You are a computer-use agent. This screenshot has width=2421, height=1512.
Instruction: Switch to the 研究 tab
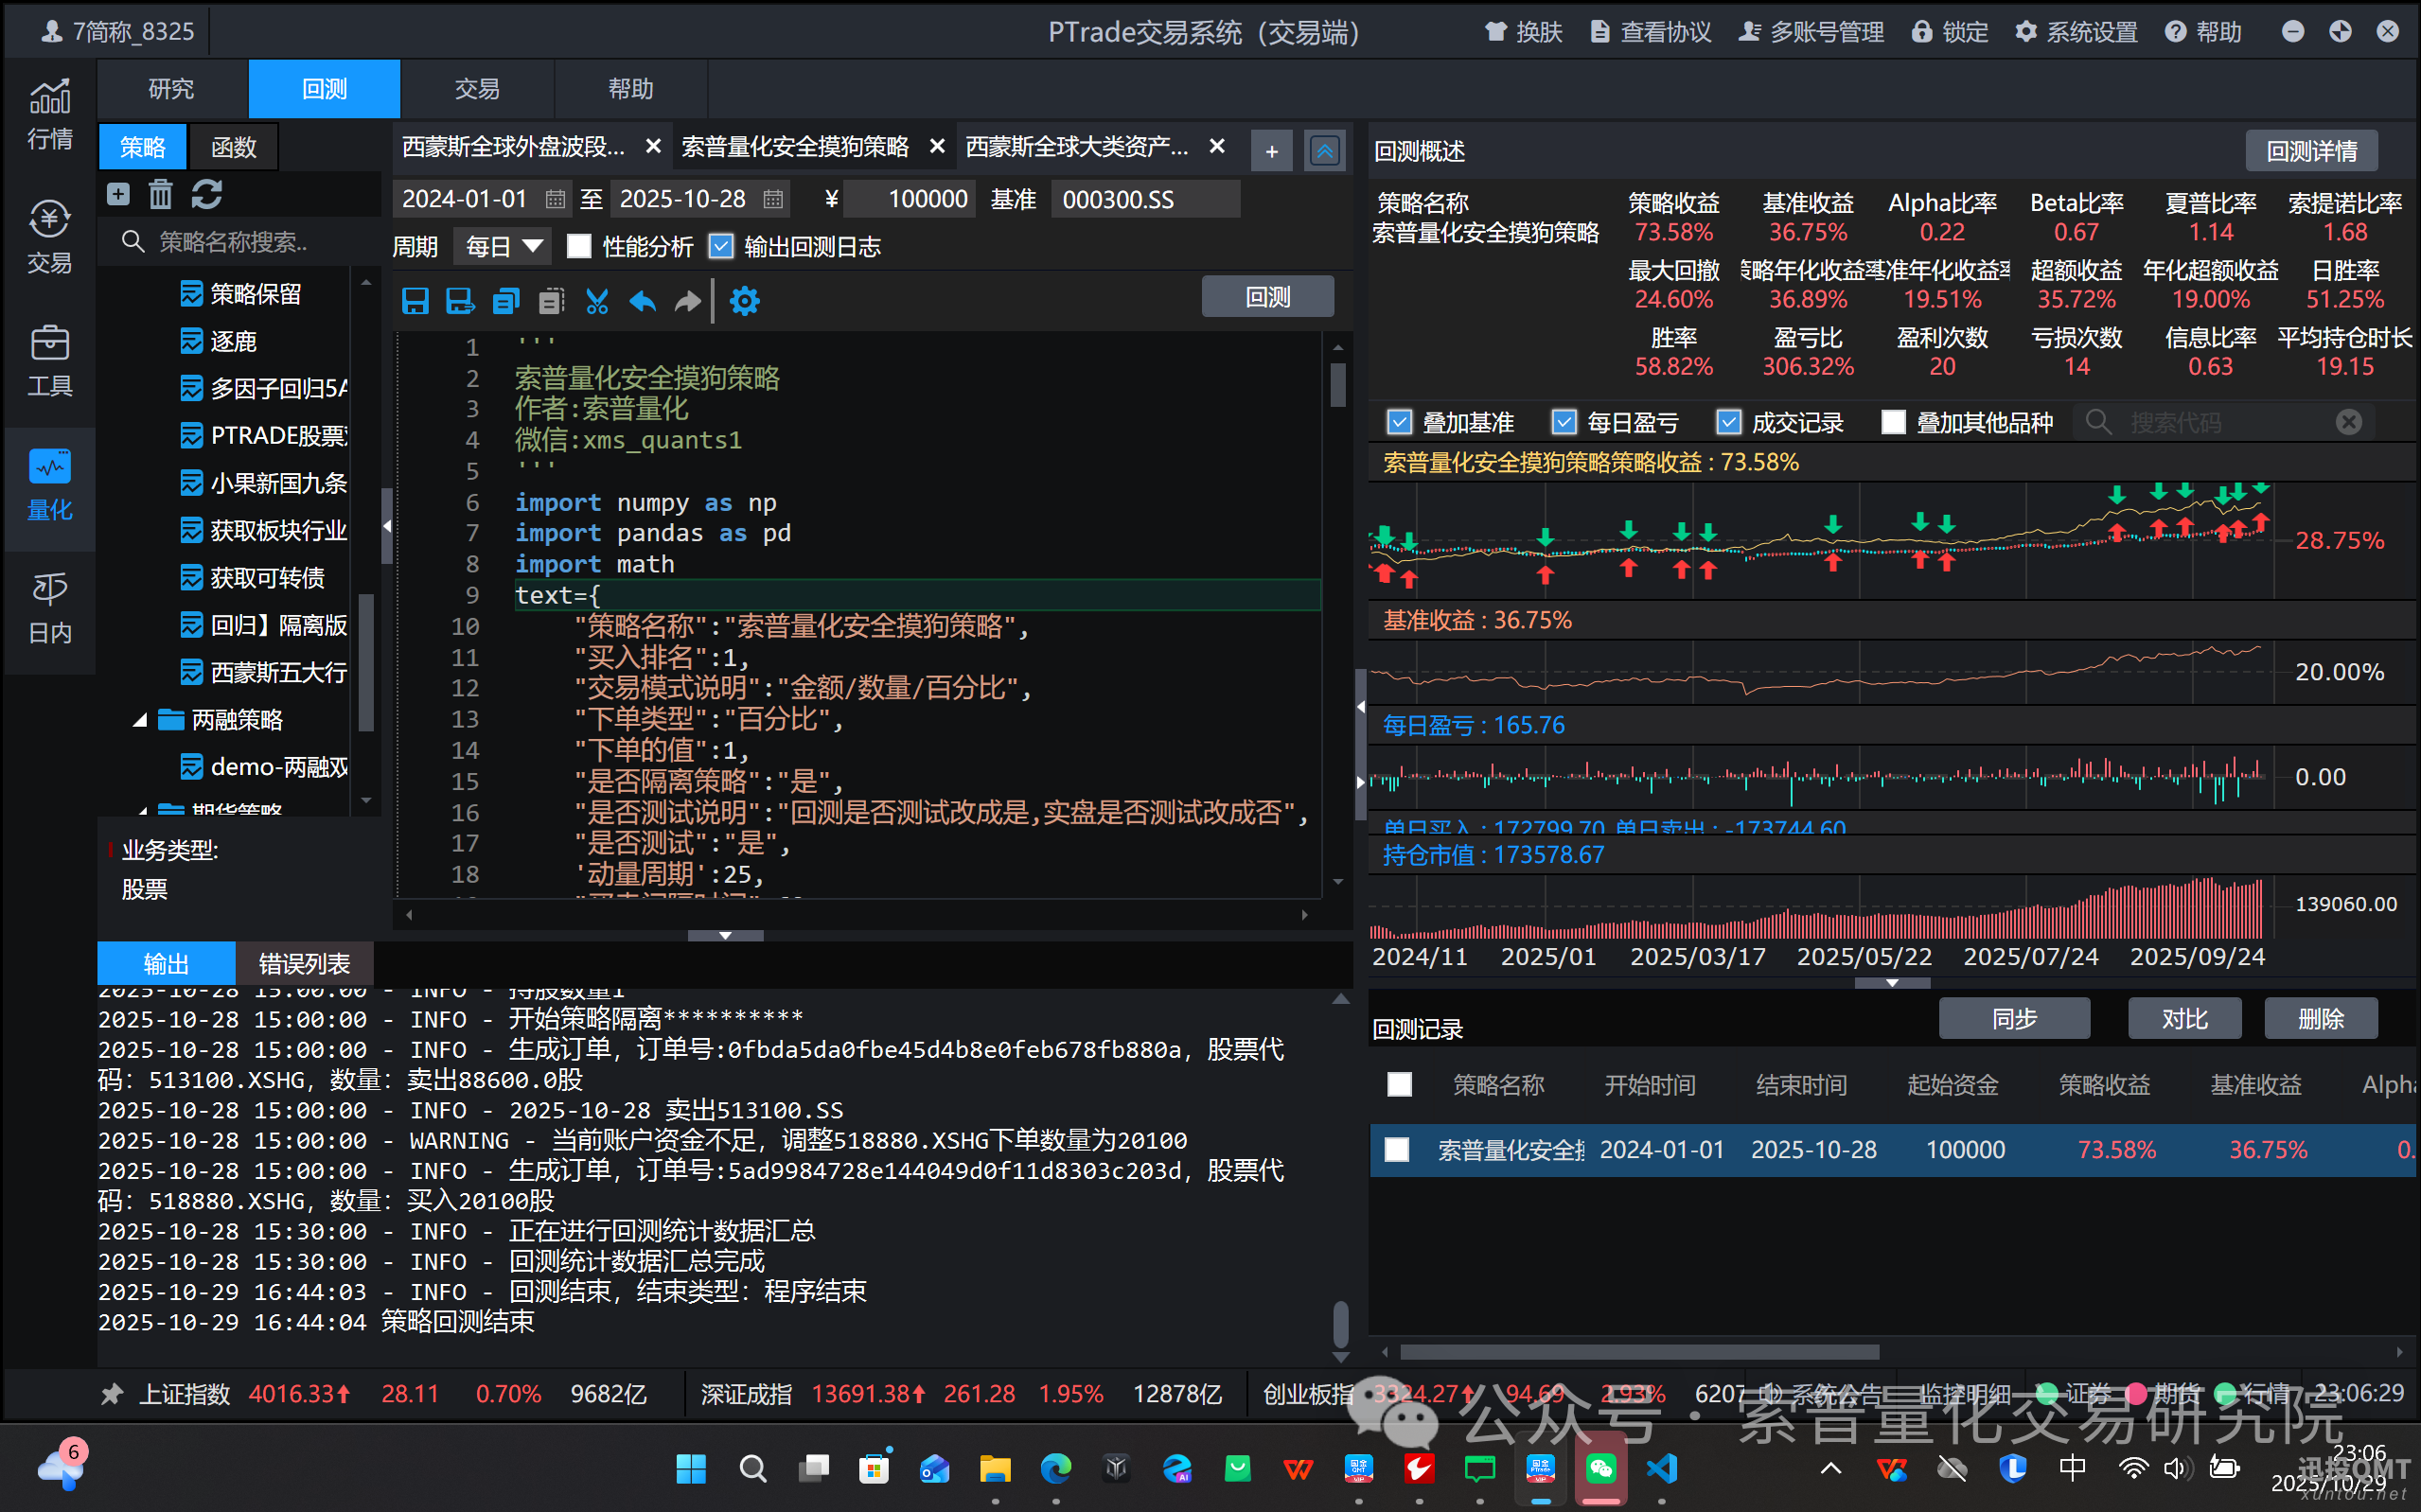(171, 89)
